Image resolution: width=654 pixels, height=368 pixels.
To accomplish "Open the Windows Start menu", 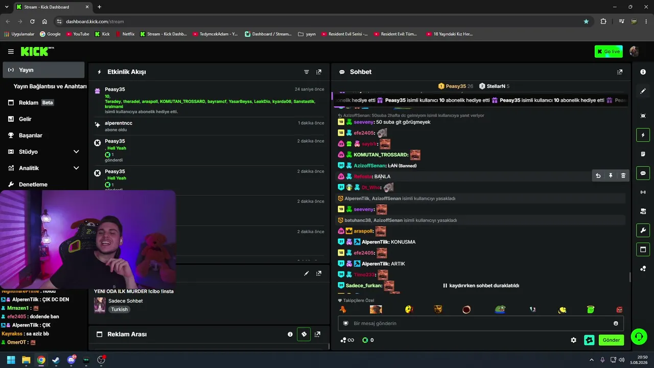I will (x=11, y=360).
